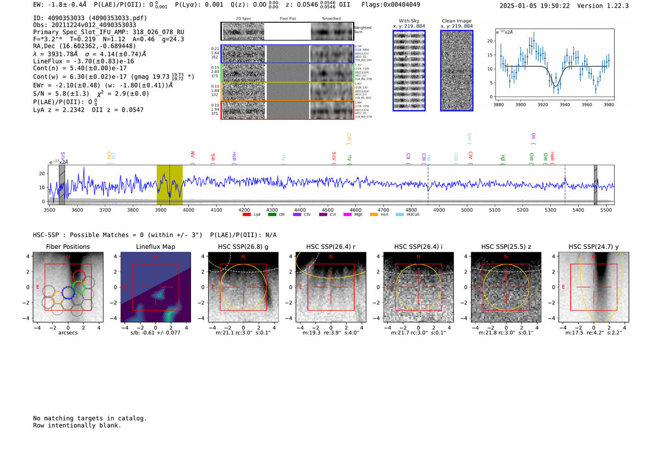The width and height of the screenshot is (662, 451).
Task: Click the 'ID: 4090353033 (4090353033.pdf)' line
Action: click(x=90, y=18)
